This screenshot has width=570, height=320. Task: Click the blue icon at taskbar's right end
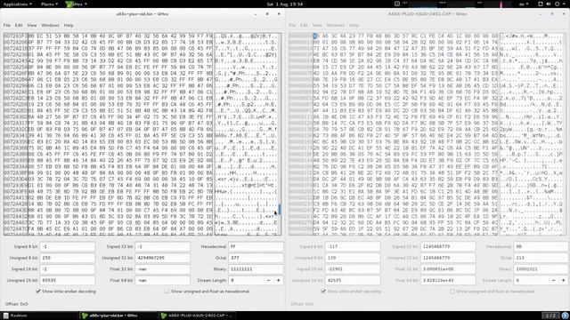coord(565,316)
